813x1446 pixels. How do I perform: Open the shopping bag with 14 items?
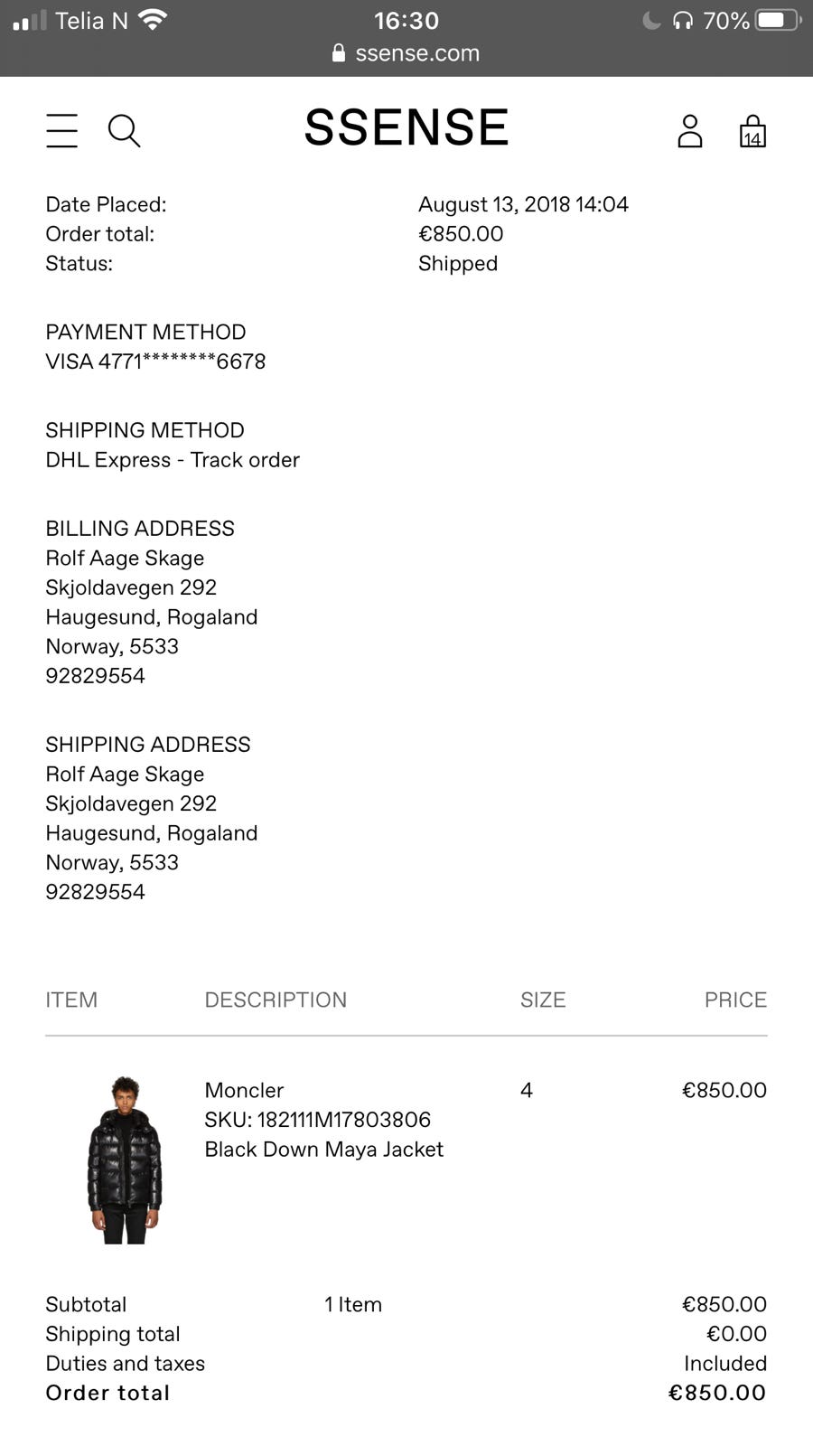point(752,131)
